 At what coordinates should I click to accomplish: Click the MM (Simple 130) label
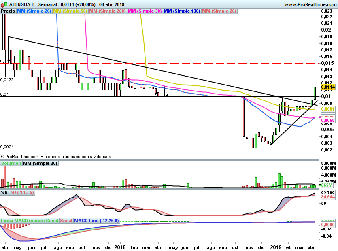(x=182, y=11)
